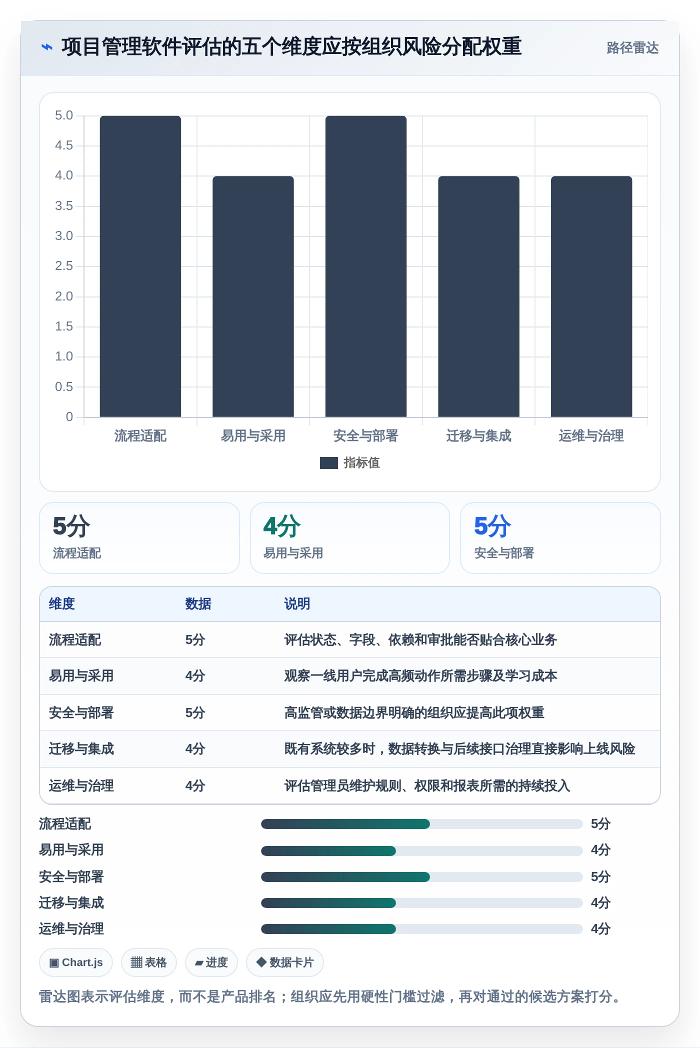The image size is (700, 1048).
Task: Open the 5分 安全与部署 data card
Action: click(560, 538)
